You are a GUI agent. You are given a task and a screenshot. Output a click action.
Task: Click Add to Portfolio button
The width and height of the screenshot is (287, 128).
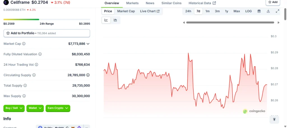pyautogui.click(x=47, y=33)
